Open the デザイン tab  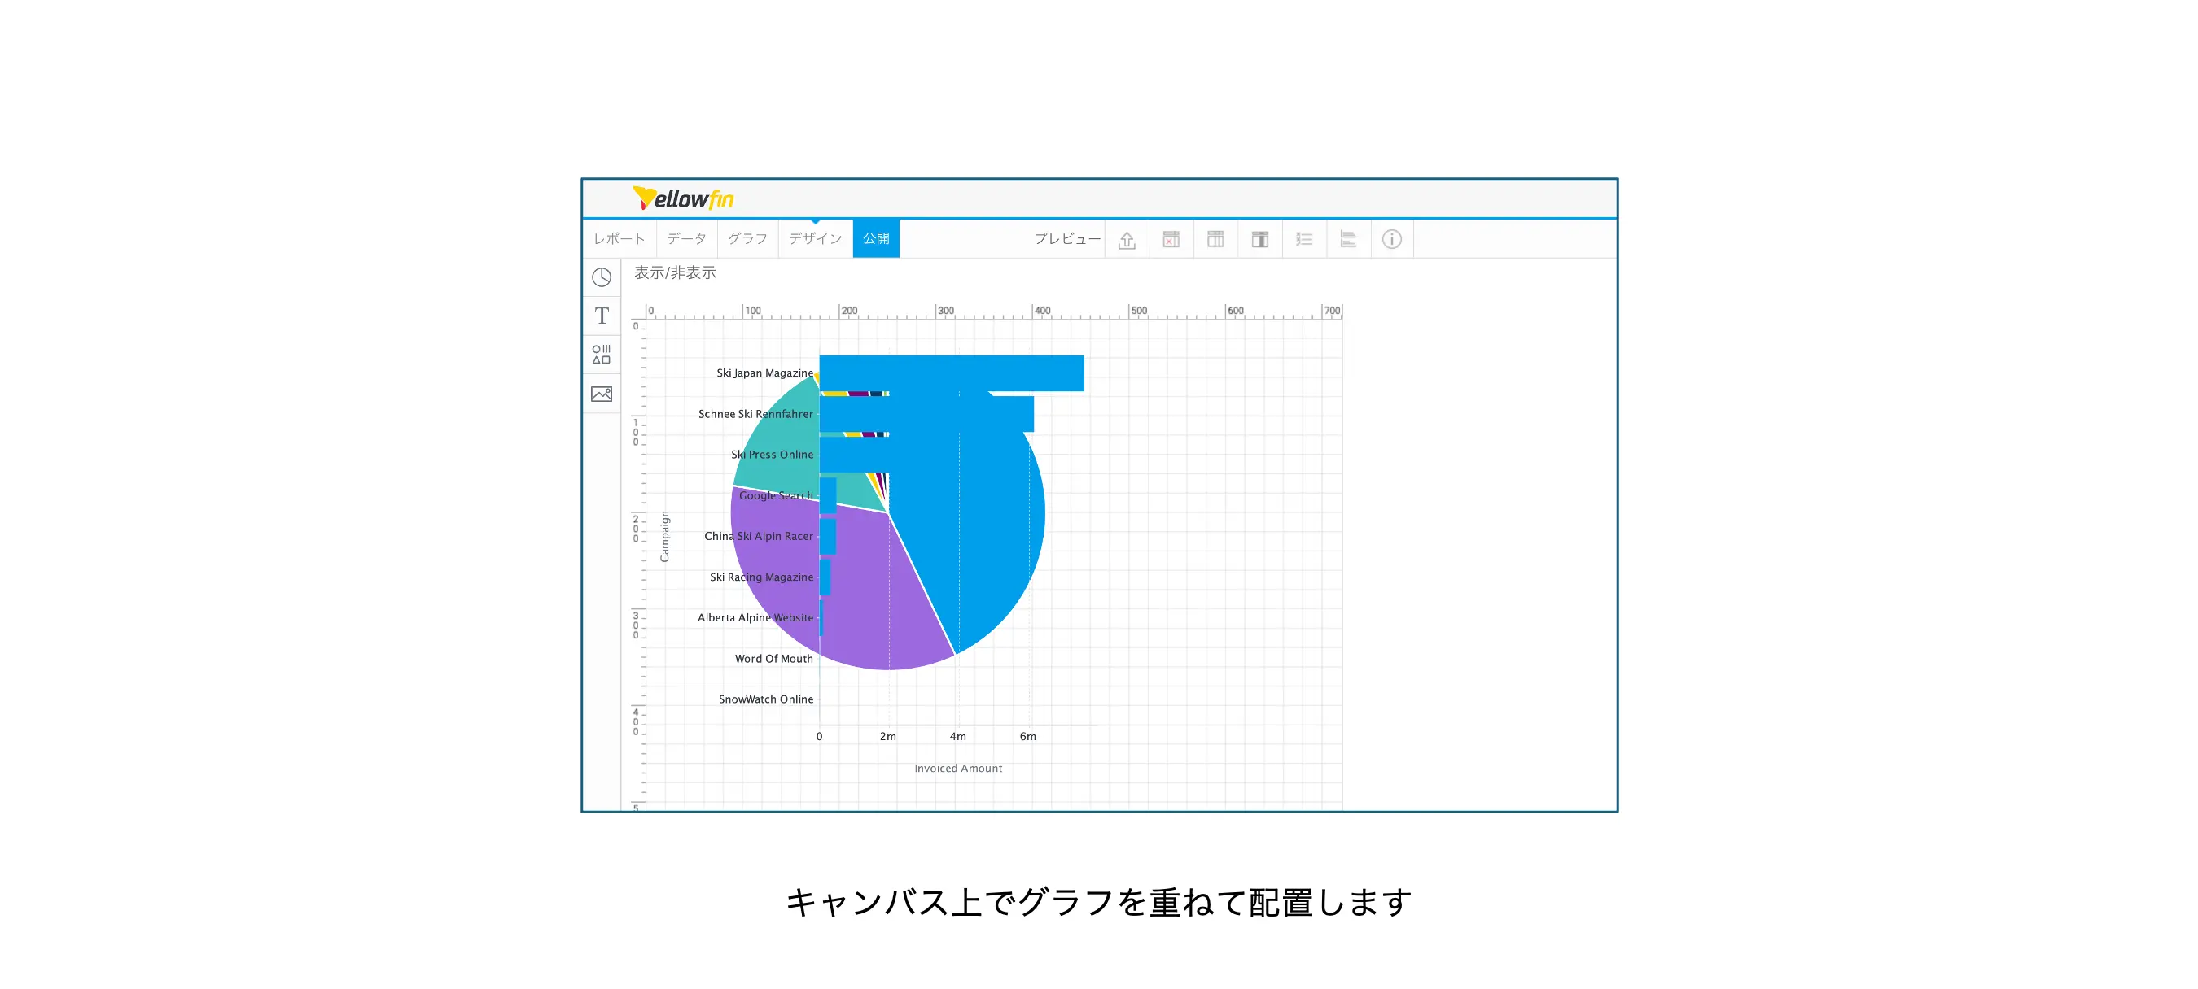click(815, 239)
